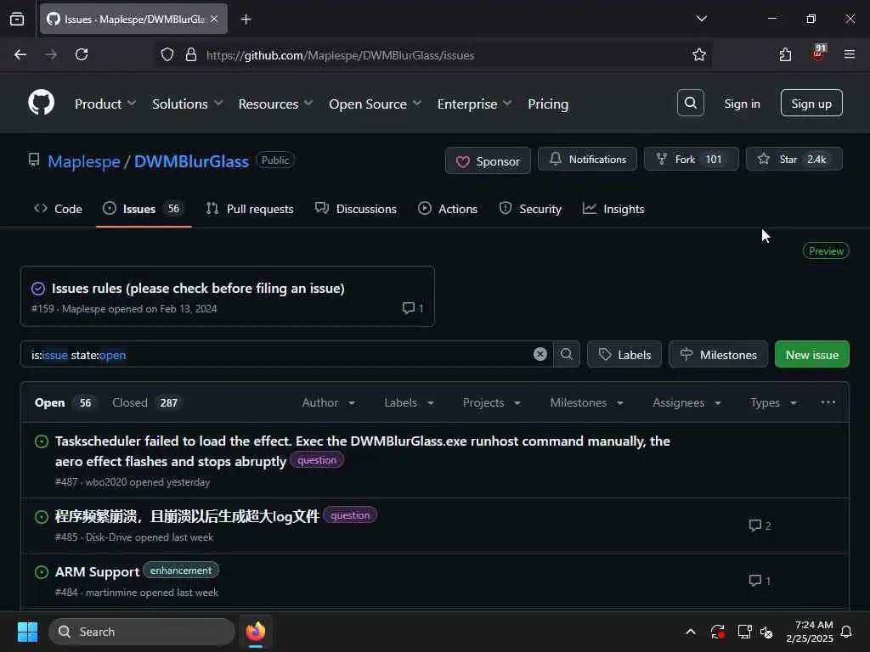Viewport: 870px width, 652px height.
Task: Open the Projects filter dropdown
Action: (492, 402)
